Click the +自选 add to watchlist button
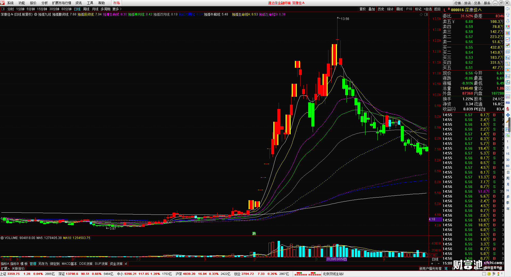The width and height of the screenshot is (511, 277). pos(428,9)
